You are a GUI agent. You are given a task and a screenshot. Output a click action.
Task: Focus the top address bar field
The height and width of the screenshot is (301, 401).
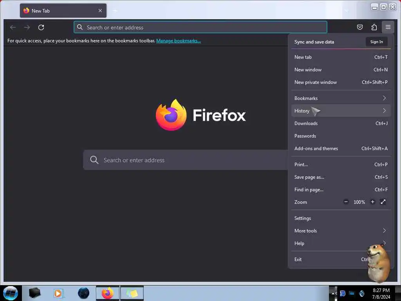(x=200, y=27)
